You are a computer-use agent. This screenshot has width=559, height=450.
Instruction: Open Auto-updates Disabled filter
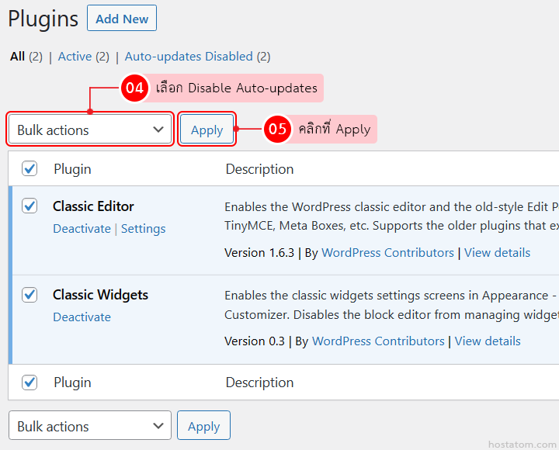[x=189, y=56]
